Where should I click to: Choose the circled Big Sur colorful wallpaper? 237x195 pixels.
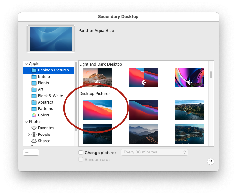(x=97, y=110)
